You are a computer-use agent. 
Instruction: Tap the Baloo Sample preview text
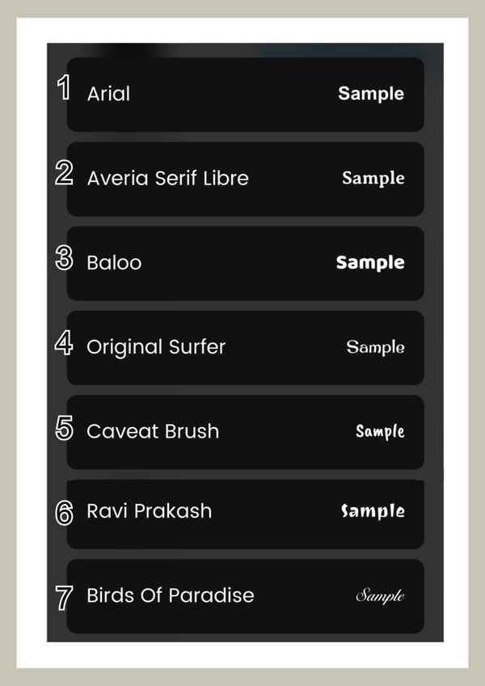coord(370,263)
